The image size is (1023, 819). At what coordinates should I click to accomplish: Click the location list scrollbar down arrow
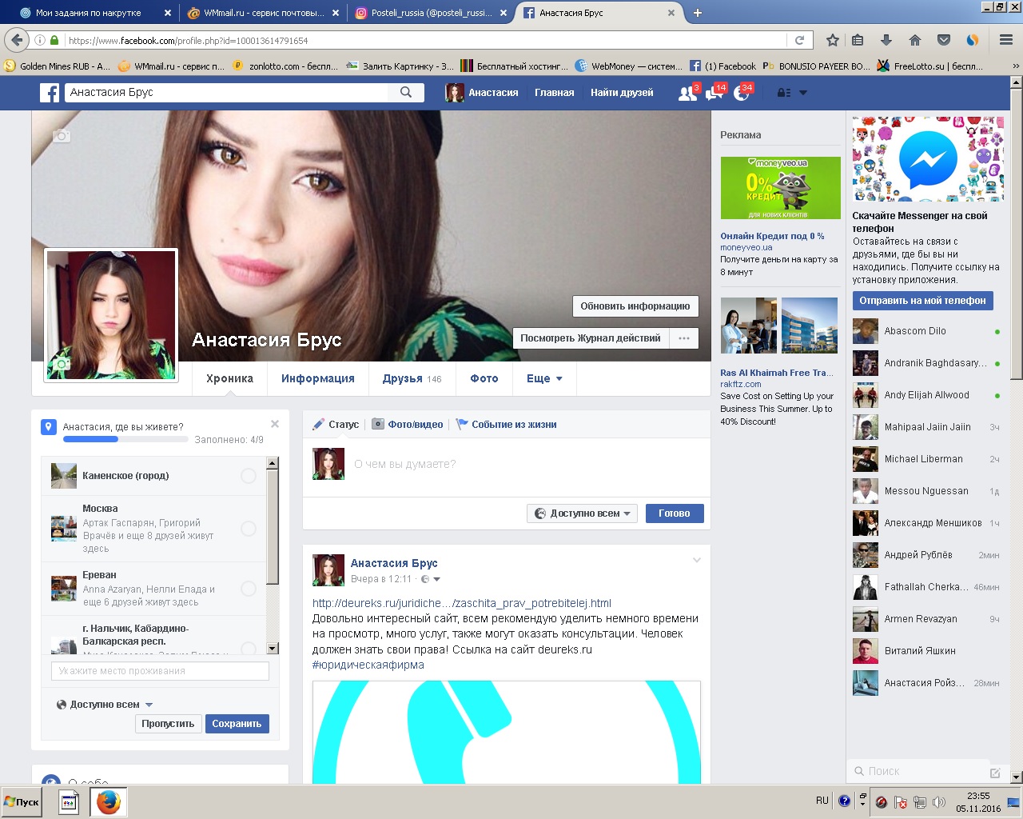pos(273,649)
